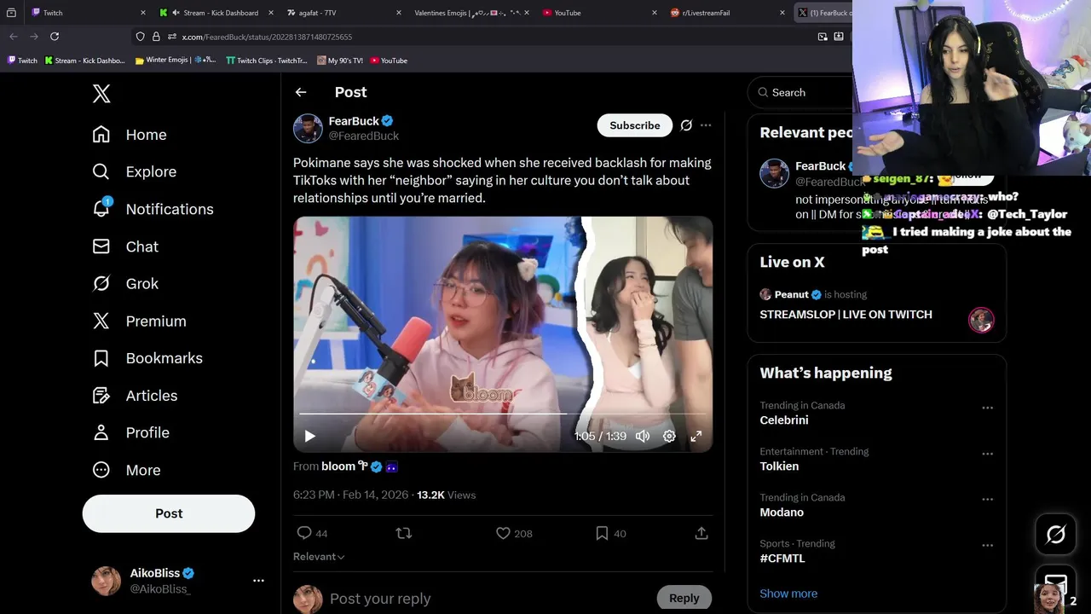Open the Celebrini trending topic
Screen dimensions: 1091x614
784,420
